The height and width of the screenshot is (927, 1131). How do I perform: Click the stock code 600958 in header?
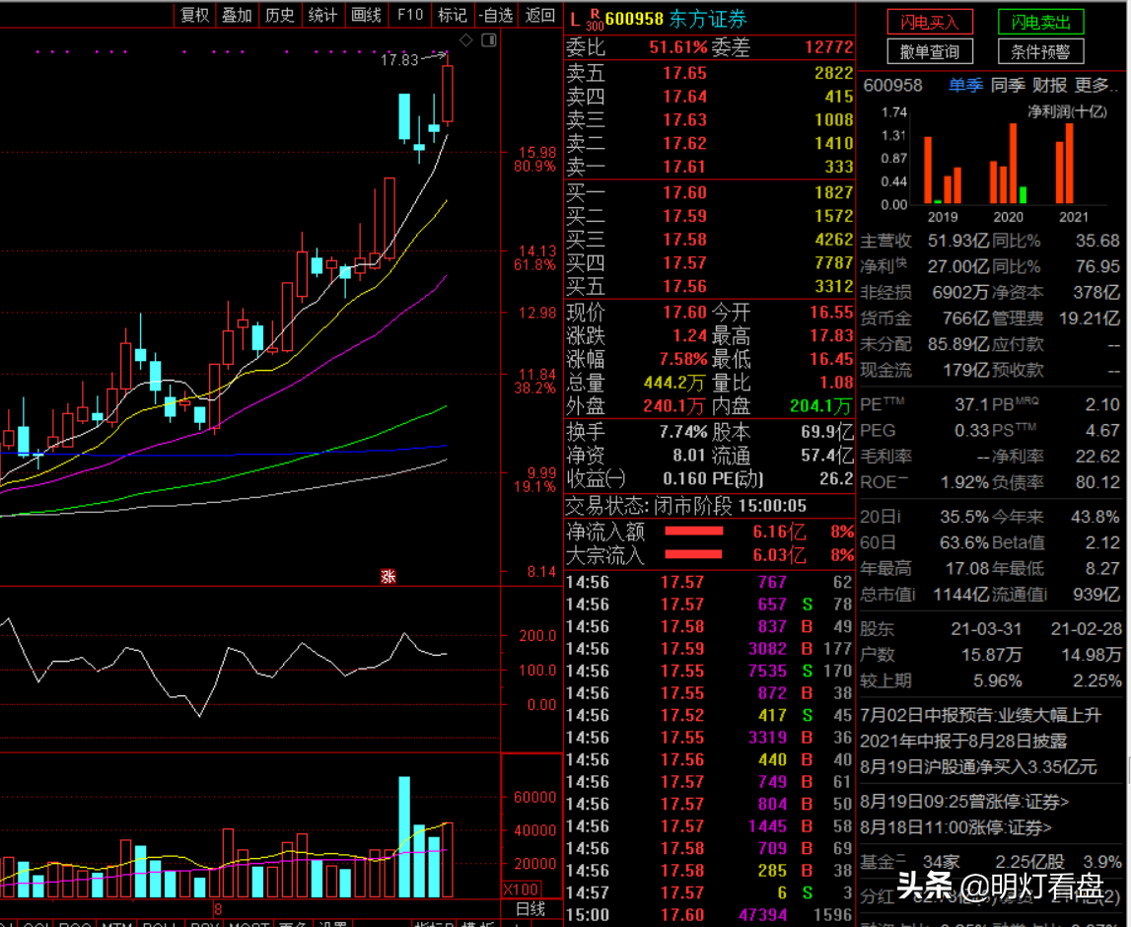click(x=633, y=20)
